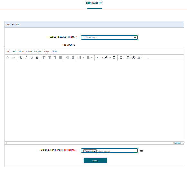Open text color picker arrow
This screenshot has width=187, height=169.
click(102, 58)
